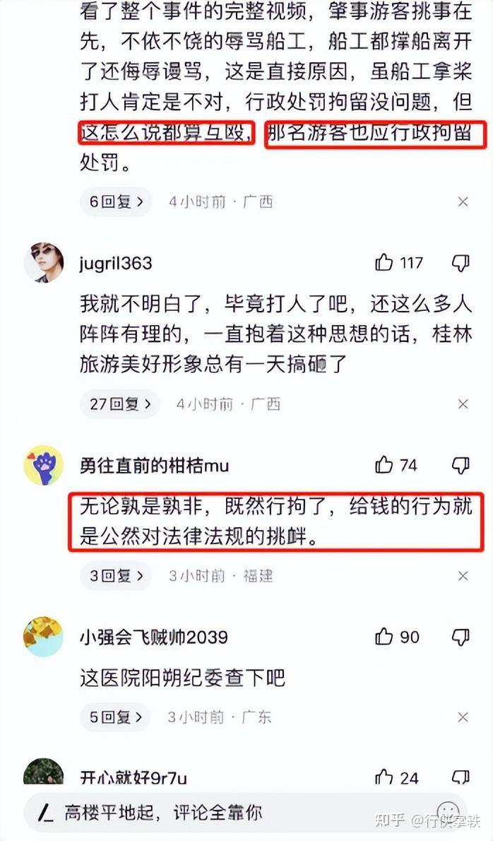This screenshot has height=841, width=493.
Task: Dislike 开心就好9r7u comment
Action: click(x=461, y=777)
